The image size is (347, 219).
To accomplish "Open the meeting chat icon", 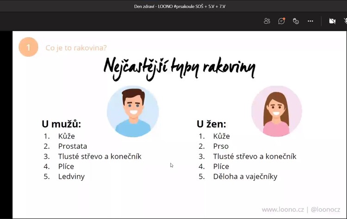I will [x=281, y=21].
